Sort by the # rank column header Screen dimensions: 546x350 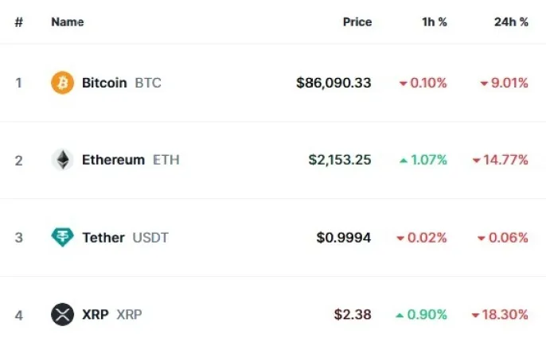pyautogui.click(x=19, y=22)
